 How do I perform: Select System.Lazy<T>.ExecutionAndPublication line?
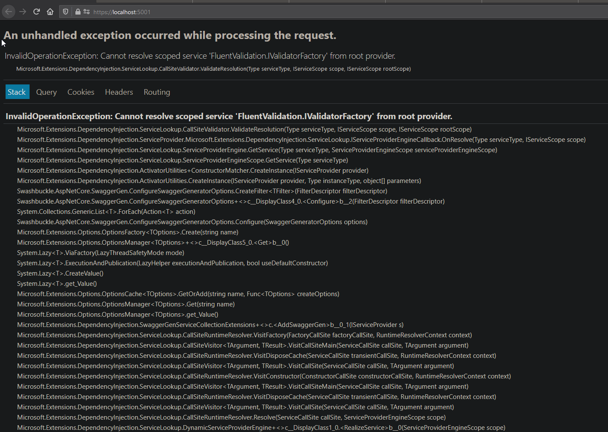click(x=173, y=263)
